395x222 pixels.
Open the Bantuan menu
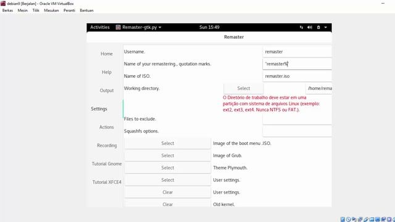click(86, 10)
